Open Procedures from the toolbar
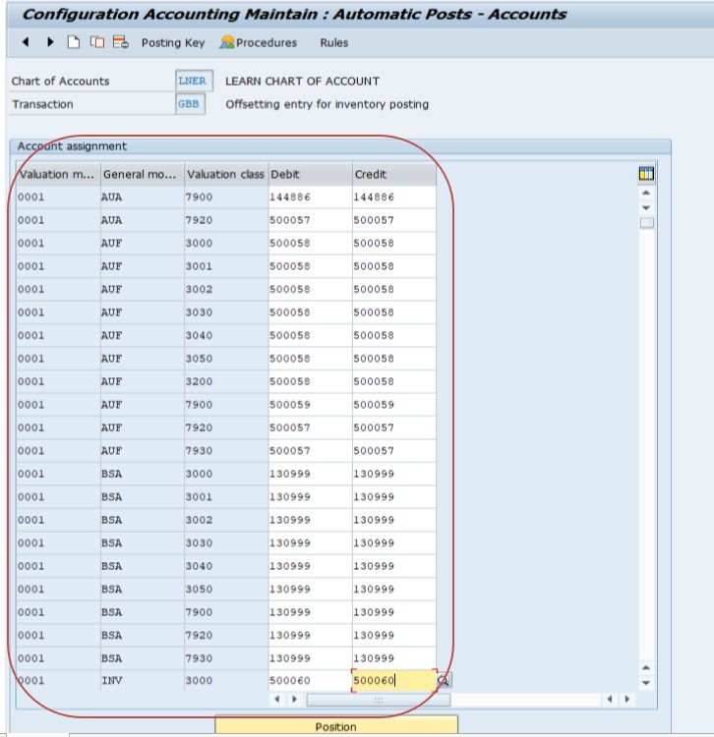The image size is (714, 737). point(259,43)
